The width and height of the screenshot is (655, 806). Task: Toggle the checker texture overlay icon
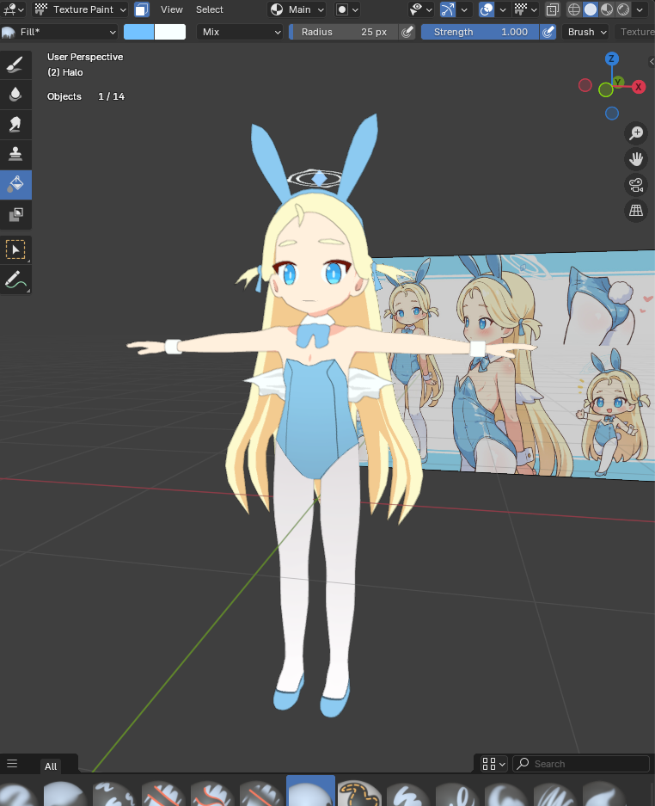(x=521, y=9)
